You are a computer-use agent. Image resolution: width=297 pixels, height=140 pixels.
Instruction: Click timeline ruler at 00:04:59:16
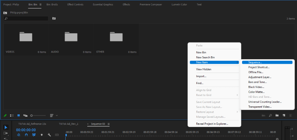pos(171,132)
